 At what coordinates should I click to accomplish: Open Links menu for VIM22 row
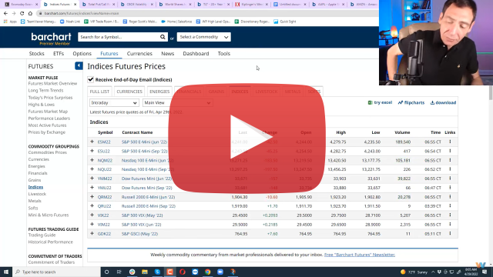point(450,225)
